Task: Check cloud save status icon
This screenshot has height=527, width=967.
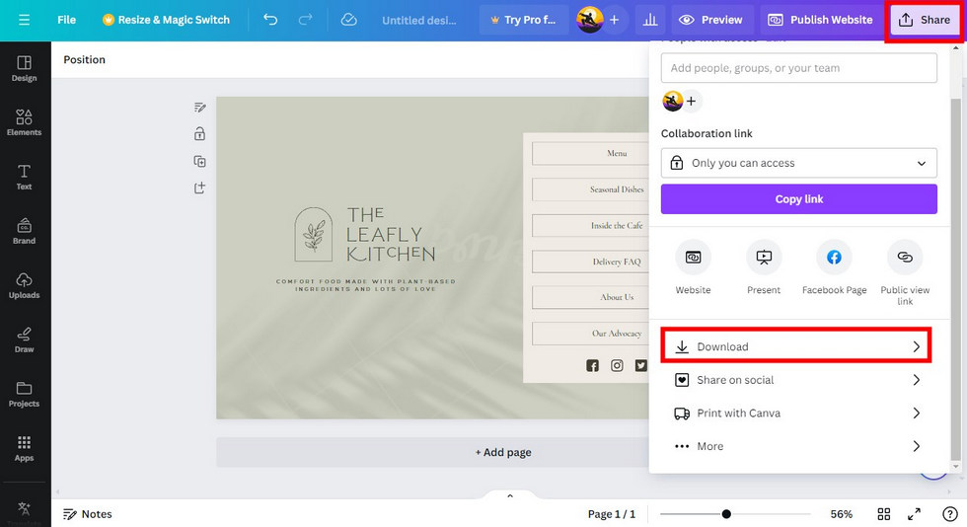Action: (349, 20)
